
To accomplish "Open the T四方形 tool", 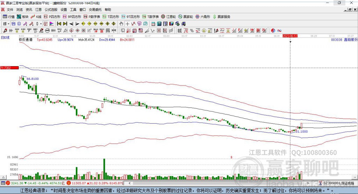I will point(111,17).
